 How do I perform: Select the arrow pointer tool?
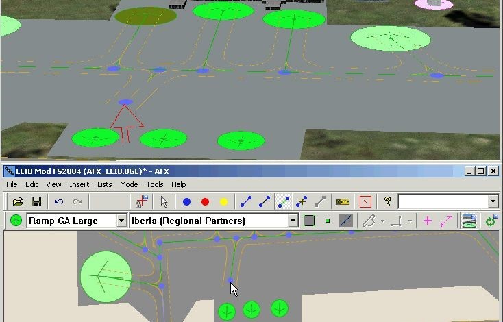click(x=164, y=202)
